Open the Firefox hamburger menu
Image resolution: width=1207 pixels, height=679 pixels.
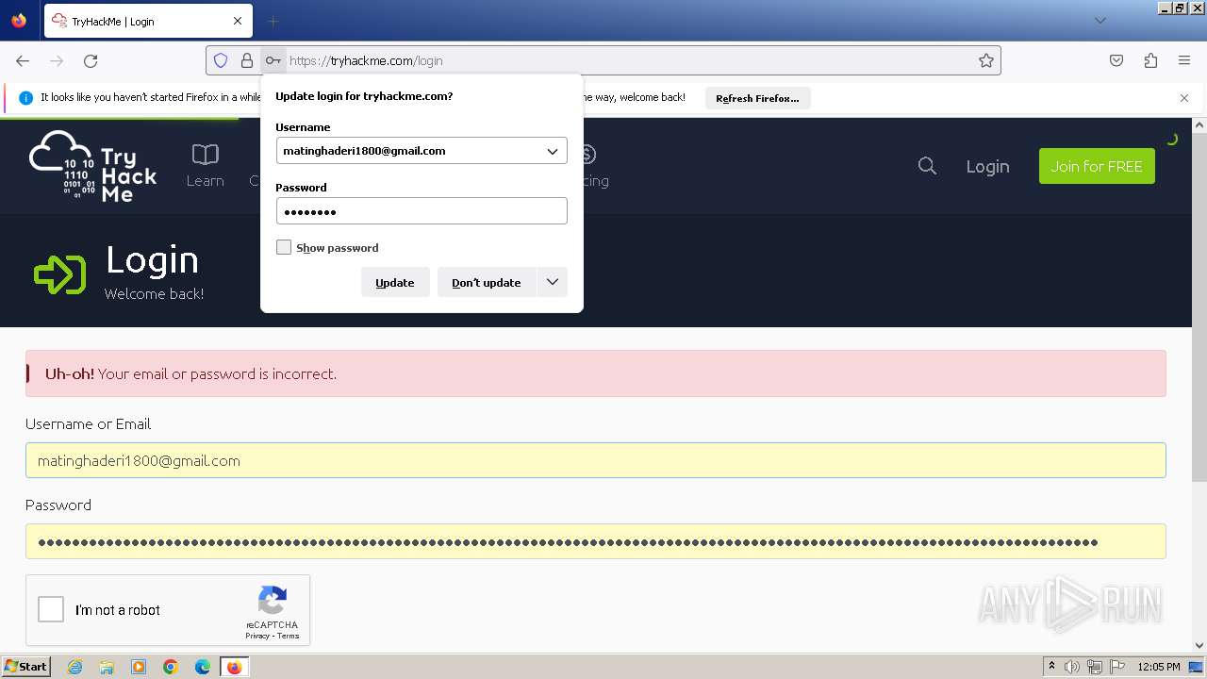point(1184,60)
